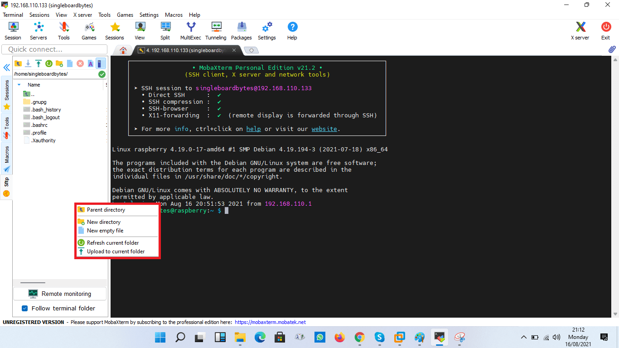Select Refresh current folder entry
The width and height of the screenshot is (619, 348).
click(117, 243)
